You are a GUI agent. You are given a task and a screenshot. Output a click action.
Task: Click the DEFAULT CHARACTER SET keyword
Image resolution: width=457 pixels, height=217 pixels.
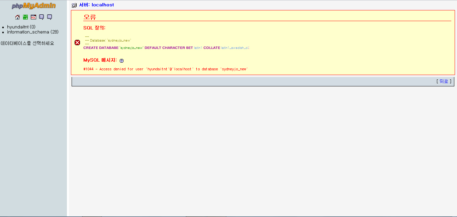(169, 48)
